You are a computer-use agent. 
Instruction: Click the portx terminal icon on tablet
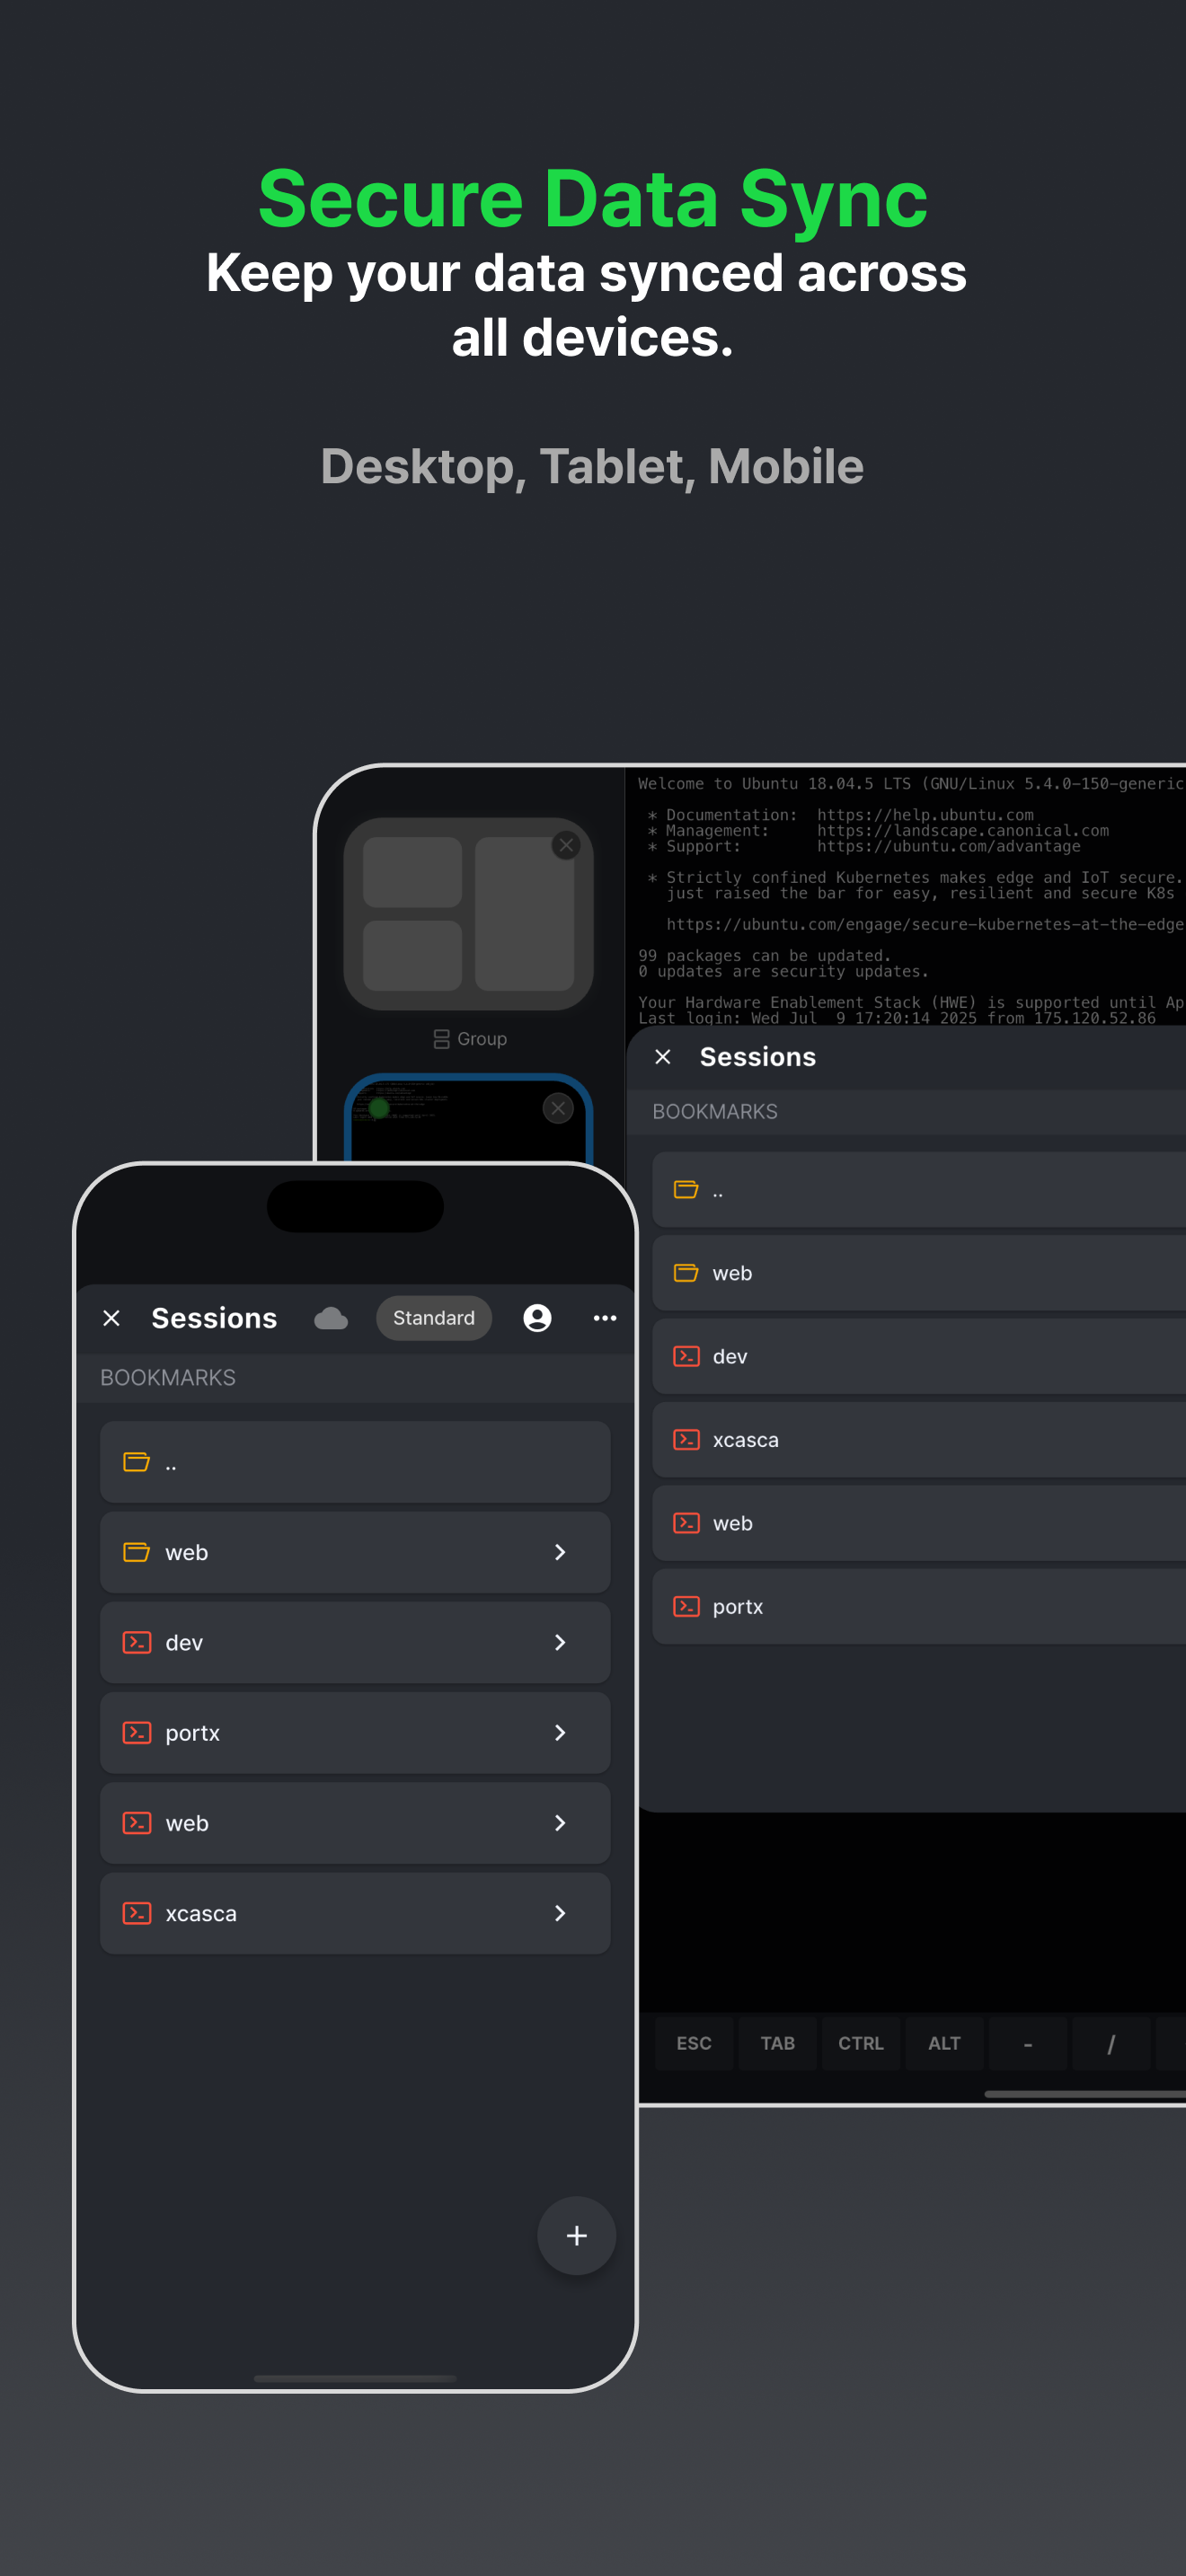tap(686, 1607)
